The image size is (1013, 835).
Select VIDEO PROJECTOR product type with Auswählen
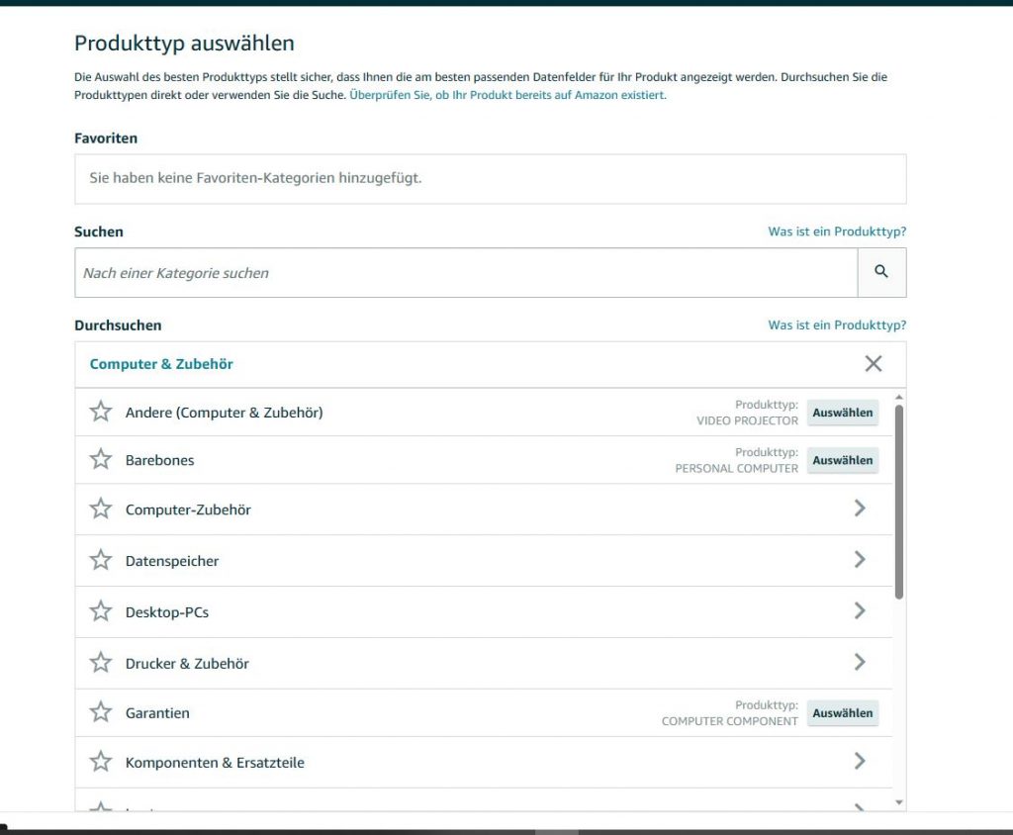coord(843,413)
